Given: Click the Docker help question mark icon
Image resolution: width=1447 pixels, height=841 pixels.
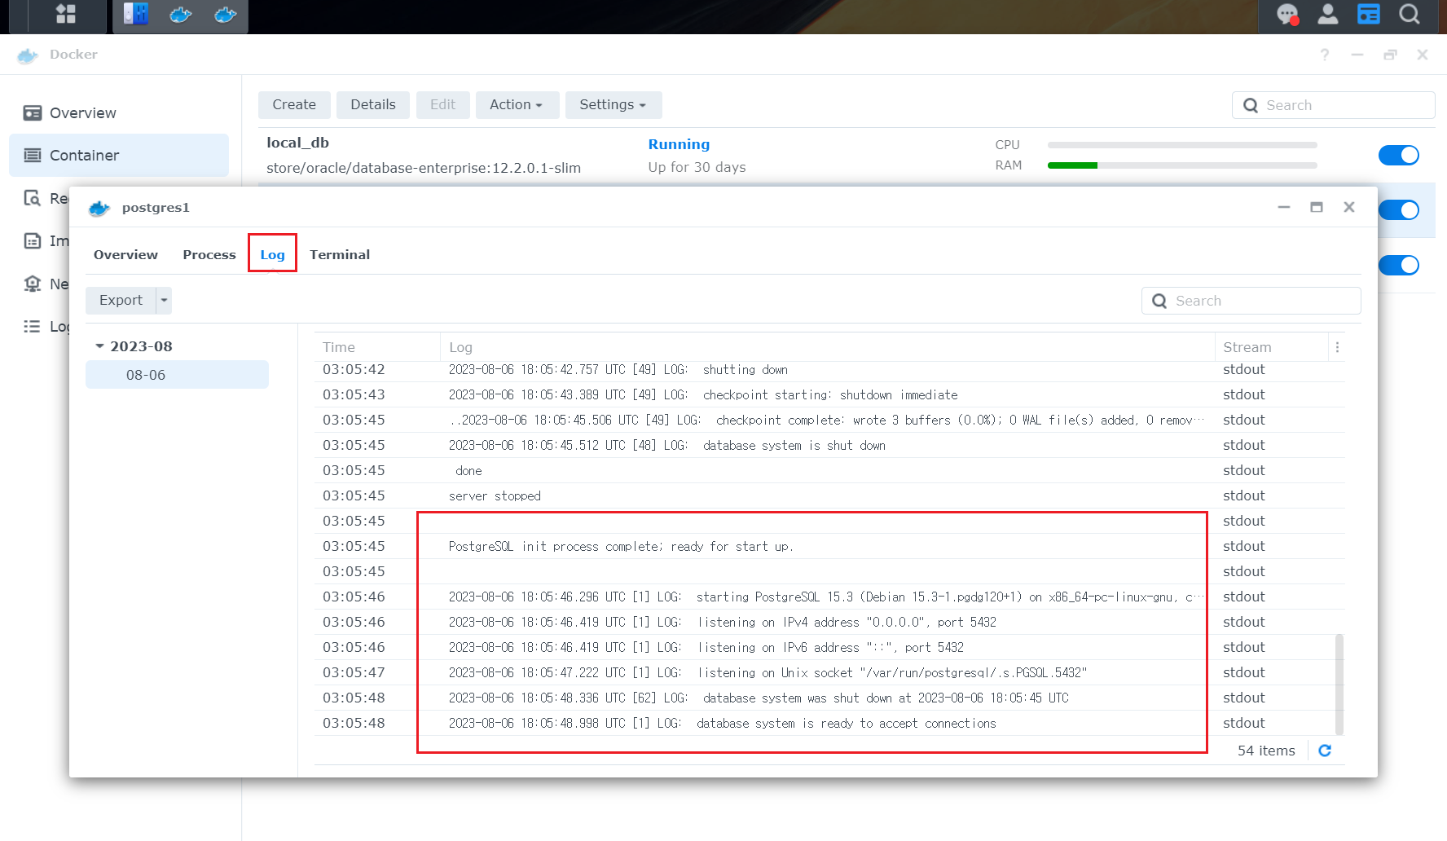Looking at the screenshot, I should click(x=1324, y=55).
